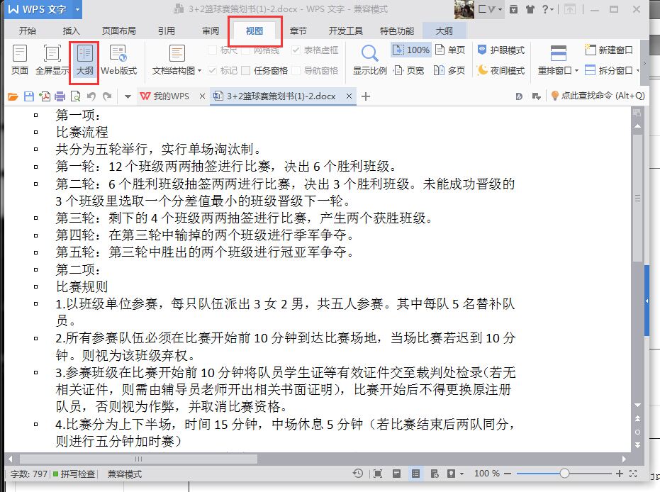Enable 护眼模式 eye protection mode
Viewport: 660px width, 492px height.
pyautogui.click(x=501, y=50)
